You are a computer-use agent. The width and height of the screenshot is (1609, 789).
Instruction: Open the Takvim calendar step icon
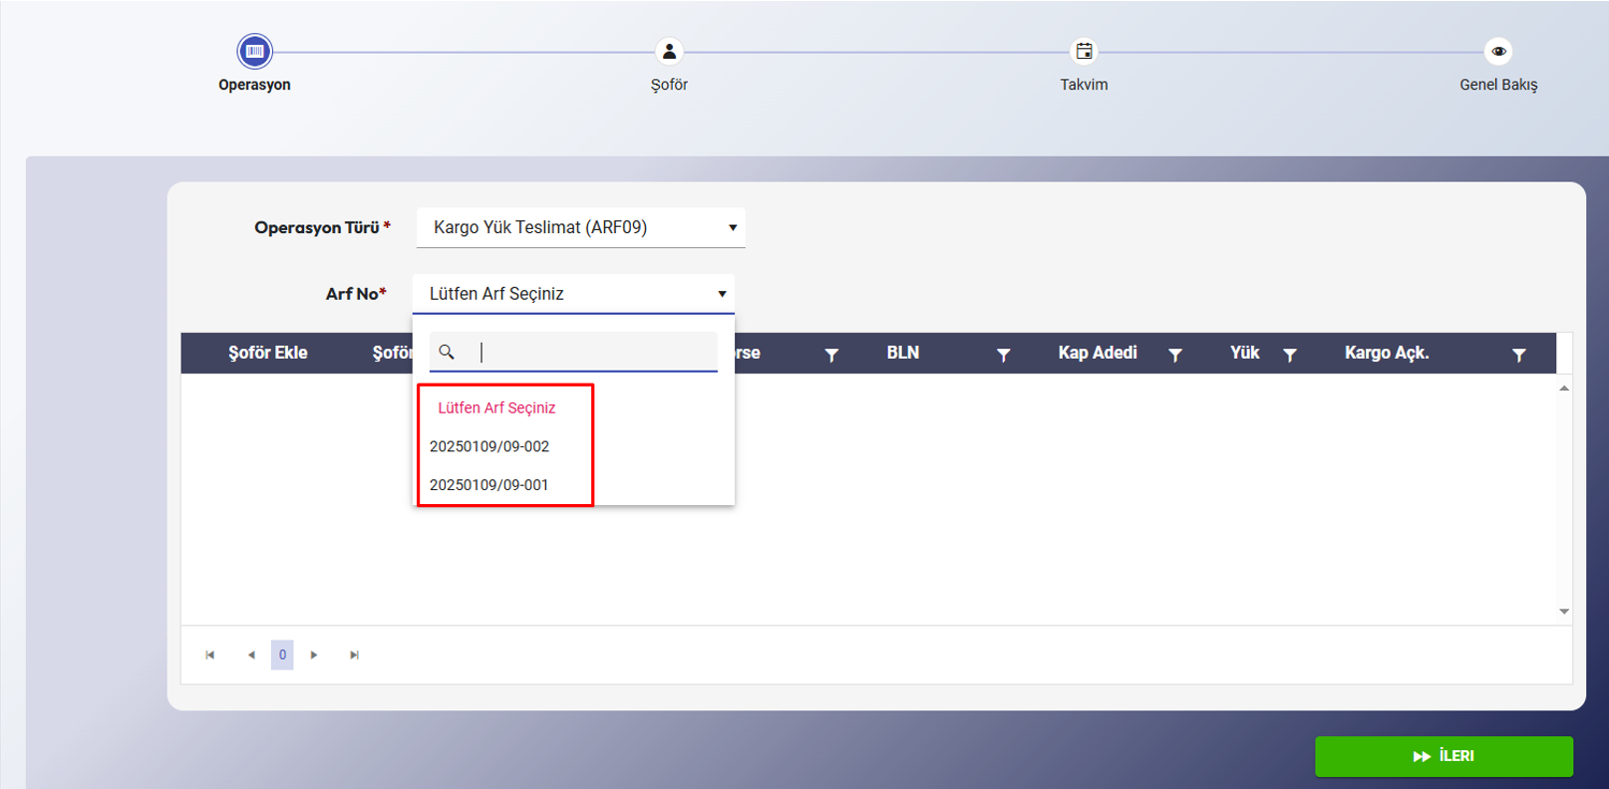click(x=1084, y=51)
